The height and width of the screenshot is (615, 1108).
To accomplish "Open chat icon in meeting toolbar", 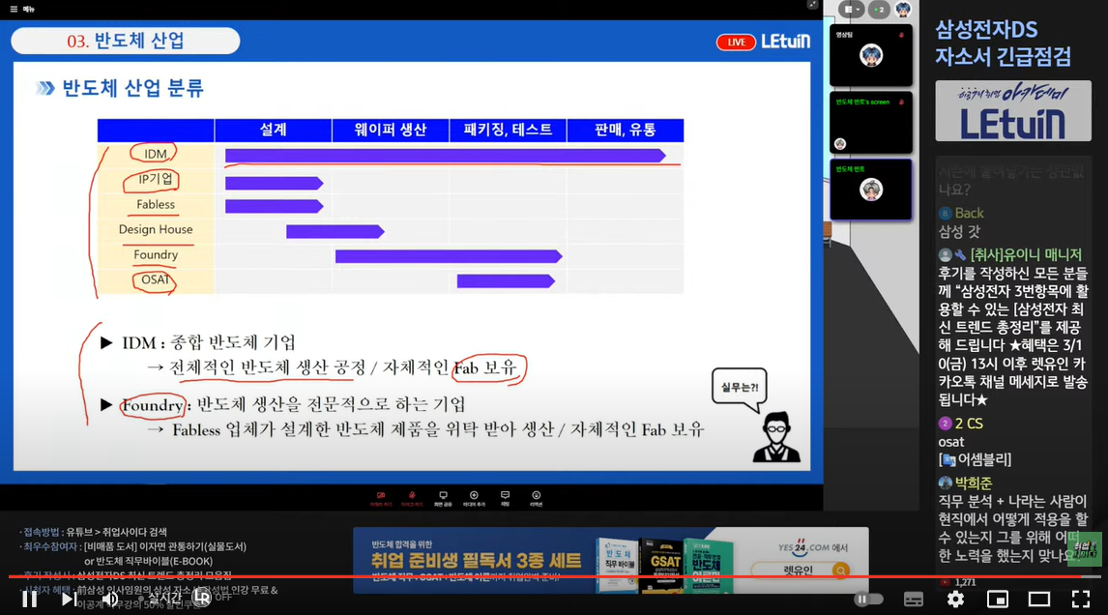I will [506, 498].
